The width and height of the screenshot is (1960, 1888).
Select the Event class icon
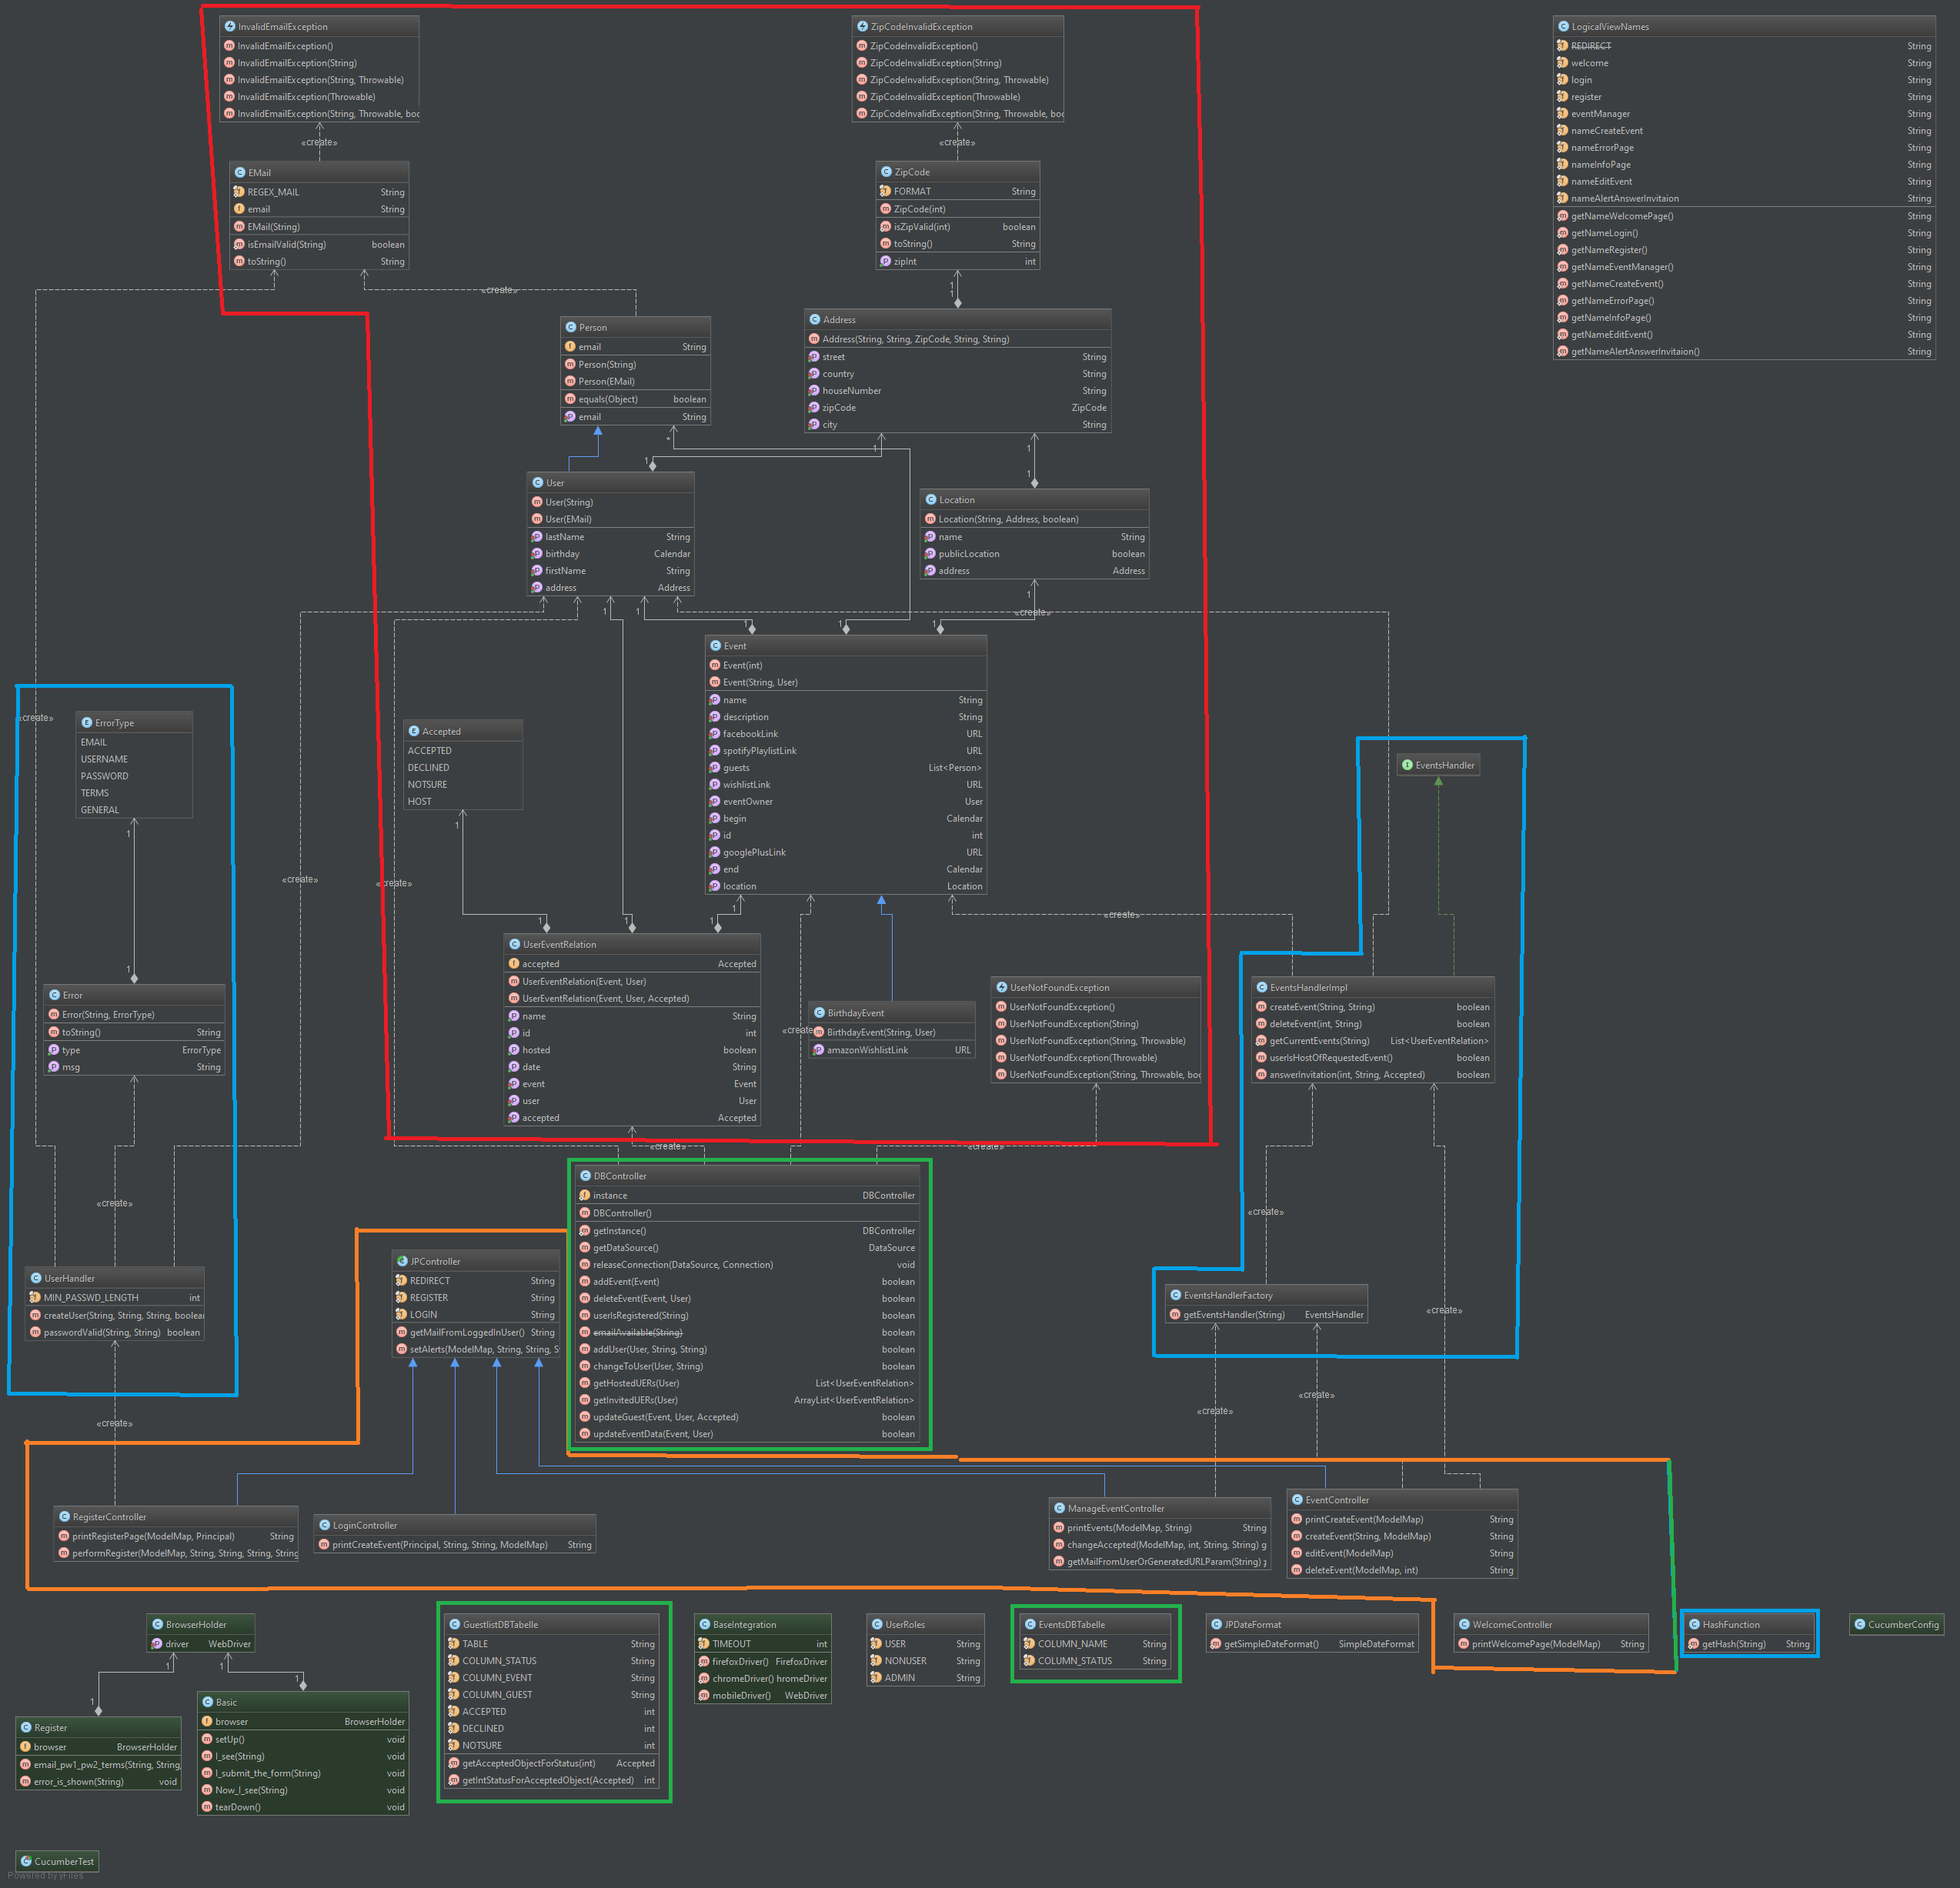pos(716,646)
